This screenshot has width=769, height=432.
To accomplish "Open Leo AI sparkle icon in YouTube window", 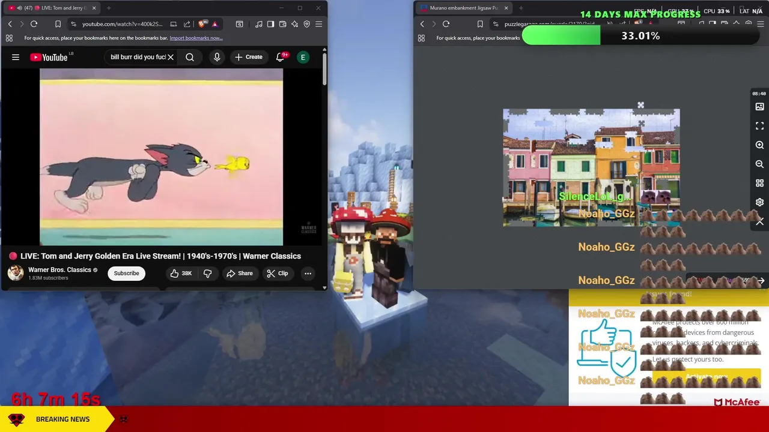I will click(x=294, y=24).
